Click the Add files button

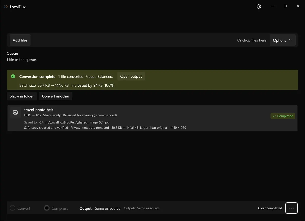tap(20, 40)
